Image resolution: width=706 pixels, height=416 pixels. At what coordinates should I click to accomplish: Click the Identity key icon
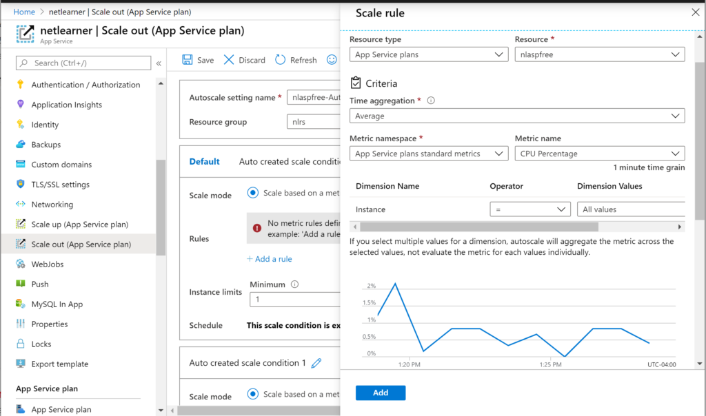point(20,125)
